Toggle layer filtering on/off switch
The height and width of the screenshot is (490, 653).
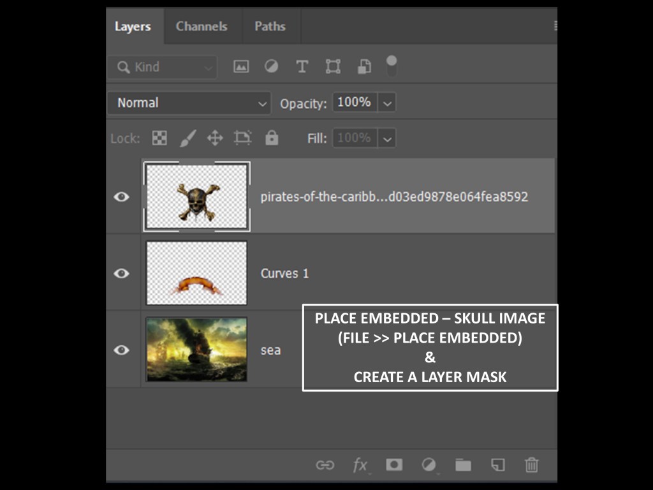point(392,64)
